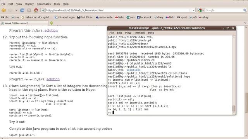Click the terminal window menu icon at title left
248x139 pixels.
[110, 28]
